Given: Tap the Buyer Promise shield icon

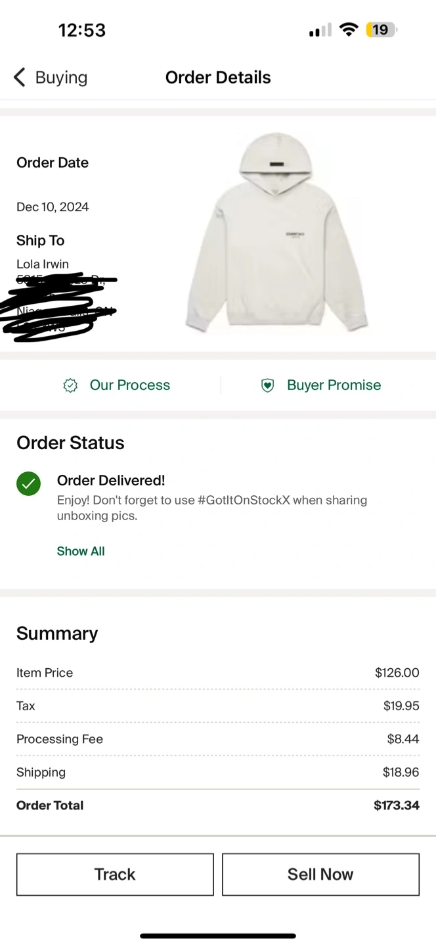Looking at the screenshot, I should click(x=267, y=385).
